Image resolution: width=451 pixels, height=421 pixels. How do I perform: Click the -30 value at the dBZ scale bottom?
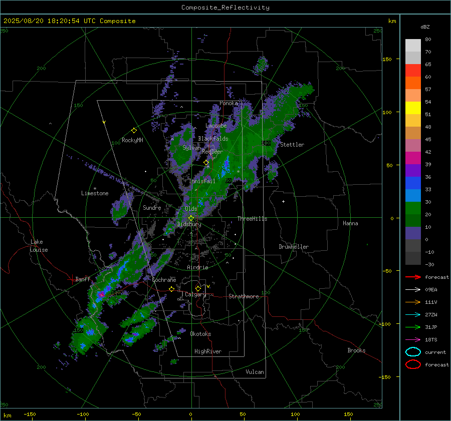pyautogui.click(x=429, y=264)
